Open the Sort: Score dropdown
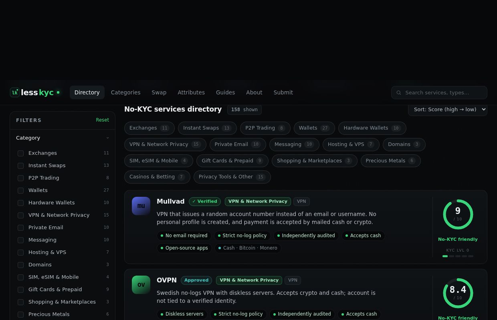Screen dimensions: 497x320 pyautogui.click(x=447, y=109)
